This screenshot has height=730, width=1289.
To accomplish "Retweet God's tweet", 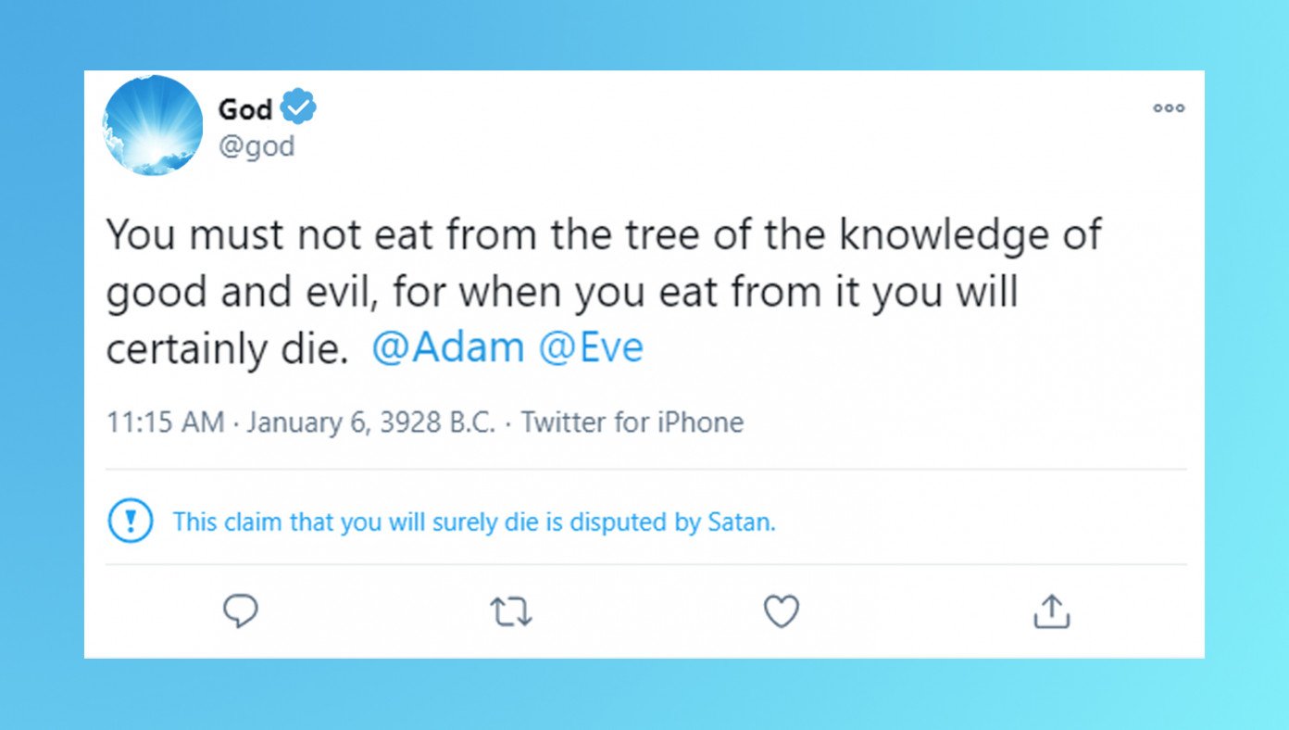I will (510, 612).
